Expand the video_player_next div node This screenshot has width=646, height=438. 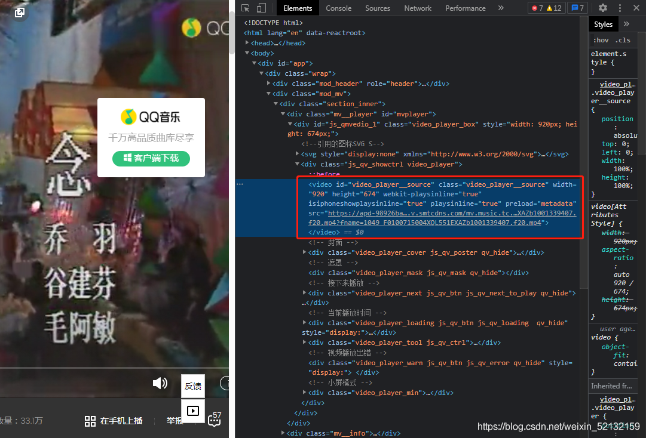coord(304,293)
